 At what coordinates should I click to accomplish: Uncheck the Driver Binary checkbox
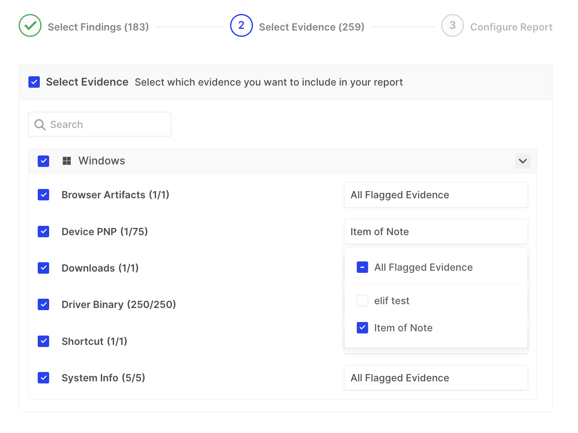click(x=44, y=305)
